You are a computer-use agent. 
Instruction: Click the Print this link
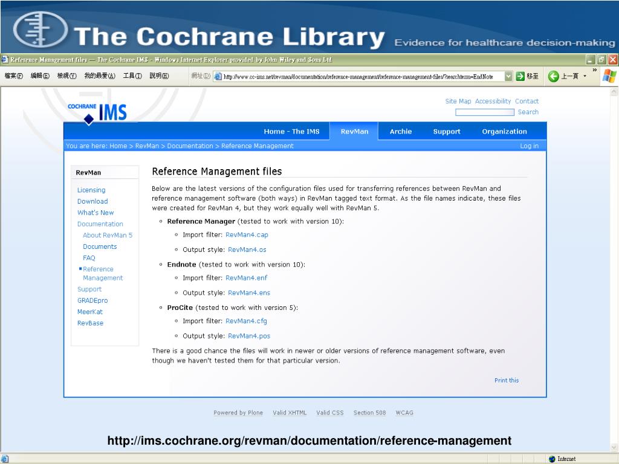click(507, 380)
